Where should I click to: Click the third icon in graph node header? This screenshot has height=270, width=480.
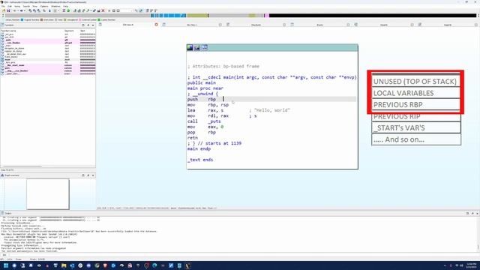tap(205, 47)
